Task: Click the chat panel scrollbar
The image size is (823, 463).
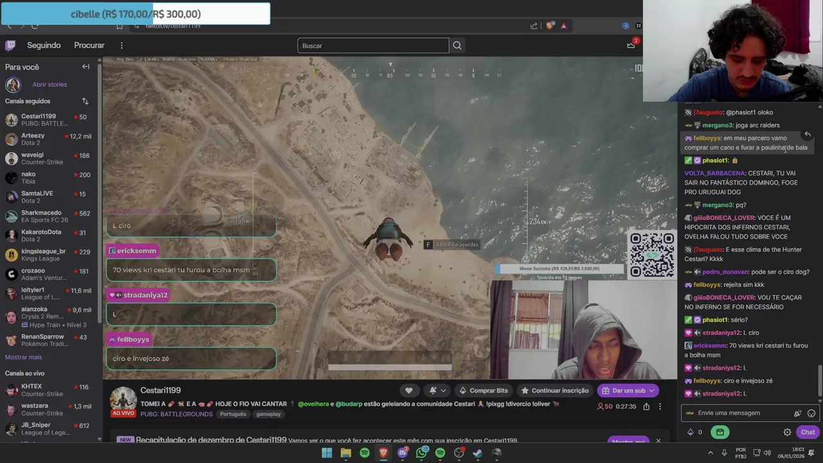Action: point(819,379)
